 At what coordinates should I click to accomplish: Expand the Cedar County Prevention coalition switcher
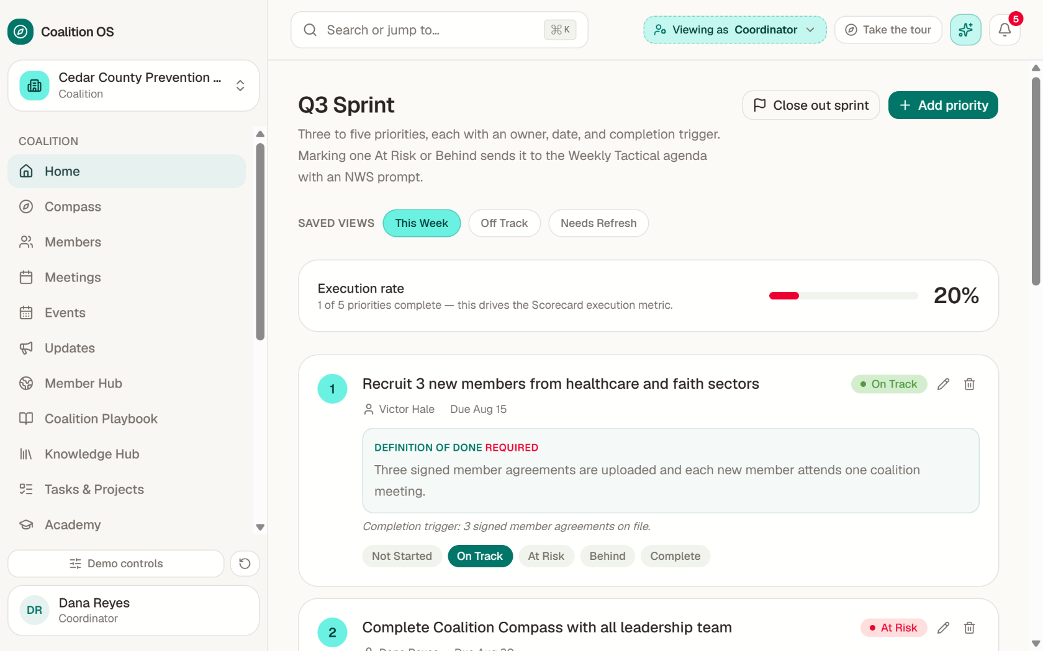coord(133,86)
